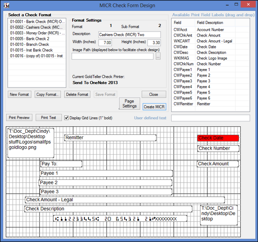
Task: Click the Height (Inches) field
Action: [154, 43]
